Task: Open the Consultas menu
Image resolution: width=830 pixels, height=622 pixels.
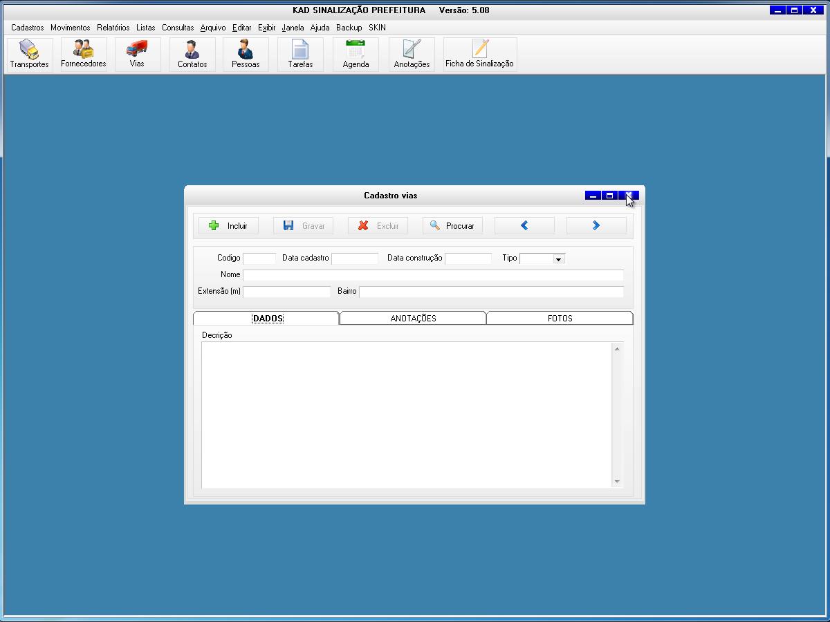Action: (178, 28)
